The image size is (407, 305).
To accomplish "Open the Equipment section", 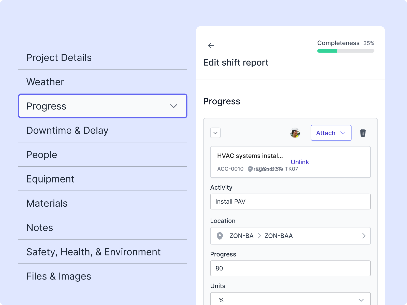I will pos(103,179).
